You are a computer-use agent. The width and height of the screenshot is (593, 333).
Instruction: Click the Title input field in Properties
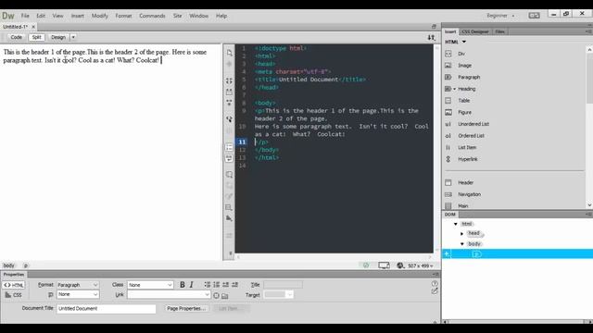[283, 285]
